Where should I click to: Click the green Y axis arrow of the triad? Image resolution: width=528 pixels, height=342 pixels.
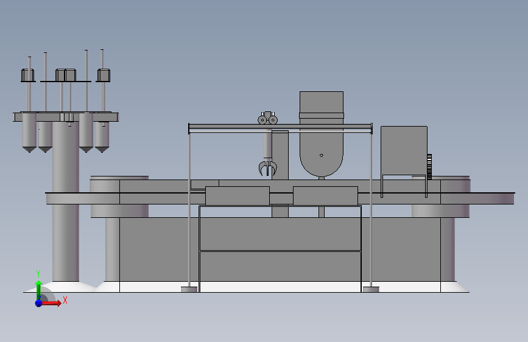click(x=38, y=289)
